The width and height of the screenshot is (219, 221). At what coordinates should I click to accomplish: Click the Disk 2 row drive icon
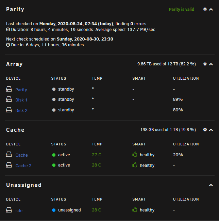click(9, 110)
